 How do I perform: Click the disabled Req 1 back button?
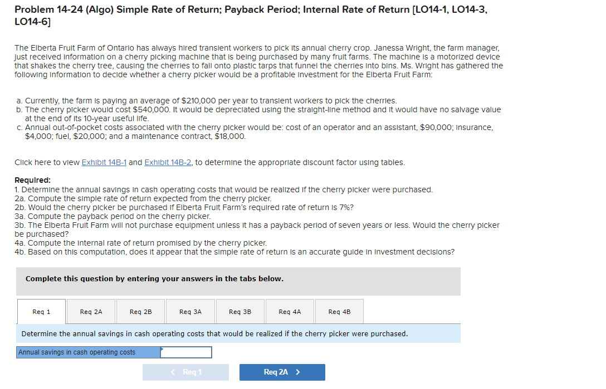[185, 372]
